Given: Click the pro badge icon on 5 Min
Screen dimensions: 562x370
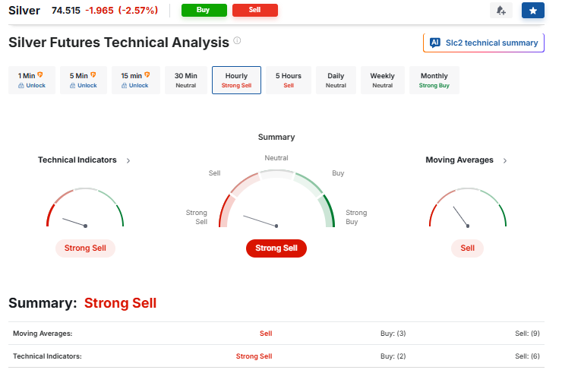Looking at the screenshot, I should point(93,74).
